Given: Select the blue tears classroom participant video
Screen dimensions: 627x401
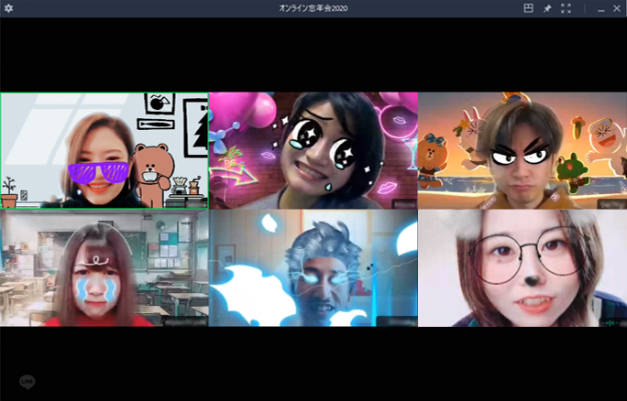Looking at the screenshot, I should (x=104, y=268).
